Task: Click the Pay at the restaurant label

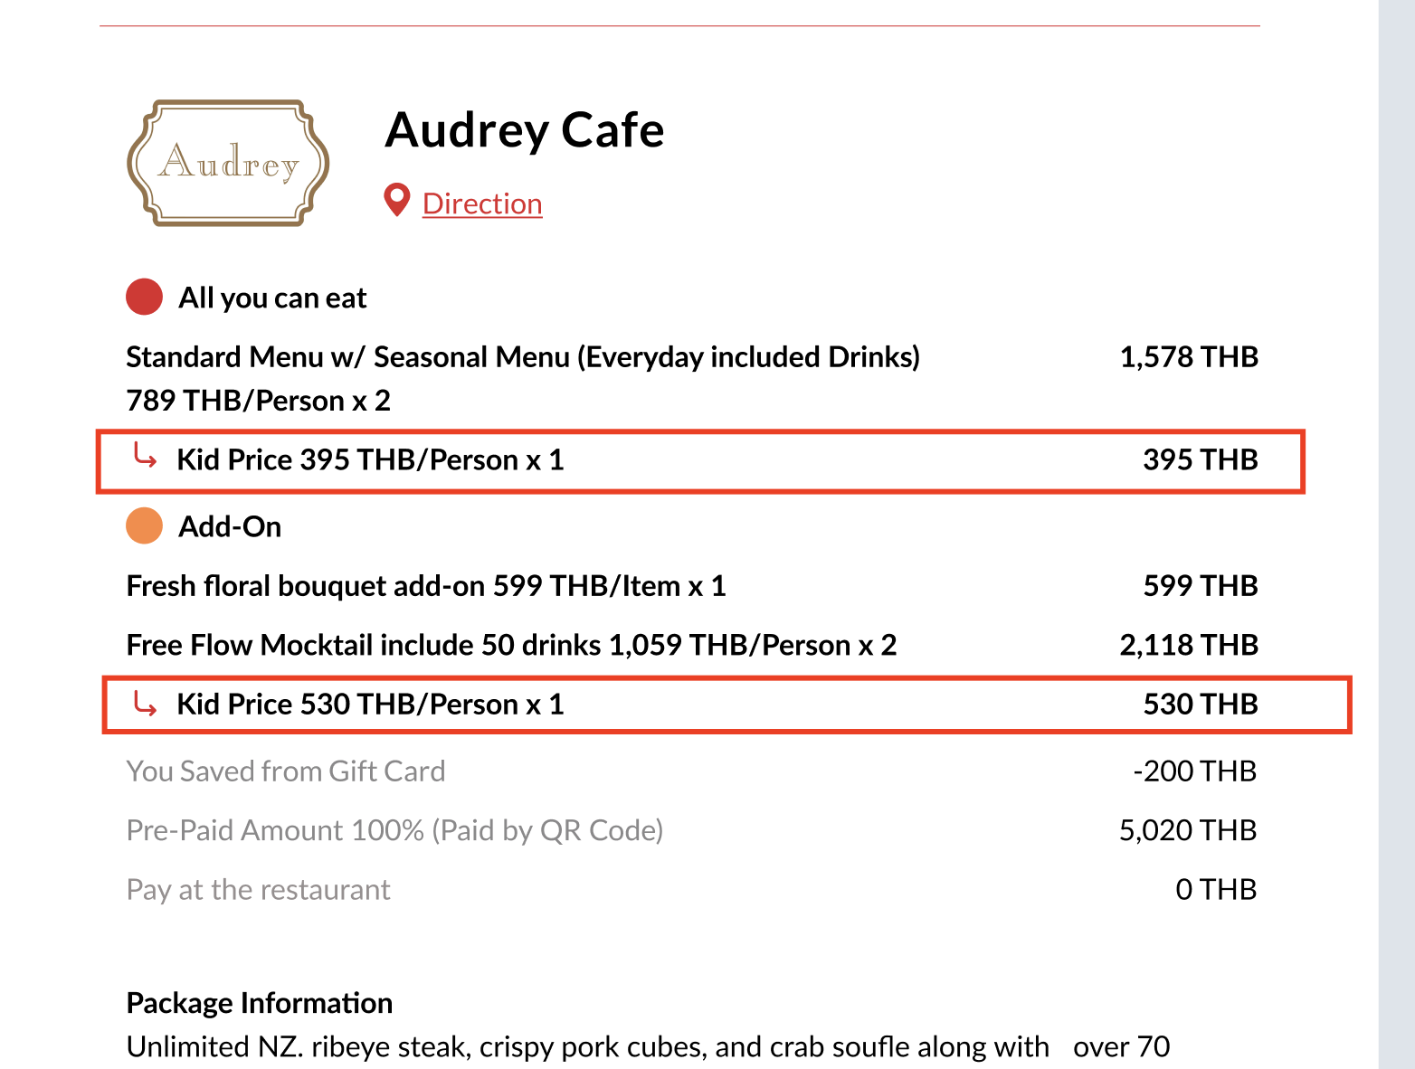Action: coord(258,890)
